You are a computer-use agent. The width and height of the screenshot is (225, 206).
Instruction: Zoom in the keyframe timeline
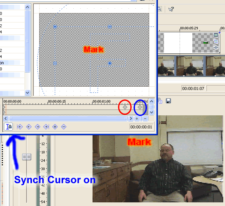(x=137, y=118)
